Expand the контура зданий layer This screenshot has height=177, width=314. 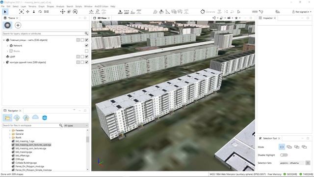coord(4,62)
